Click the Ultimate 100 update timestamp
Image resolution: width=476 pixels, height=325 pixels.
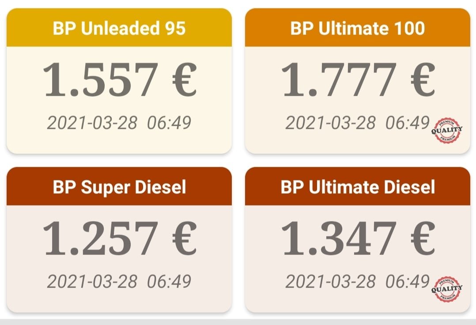pos(357,123)
